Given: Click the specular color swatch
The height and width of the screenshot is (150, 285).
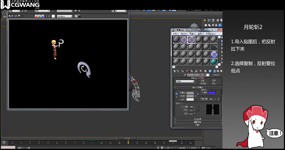Looking at the screenshot, I should [x=190, y=99].
